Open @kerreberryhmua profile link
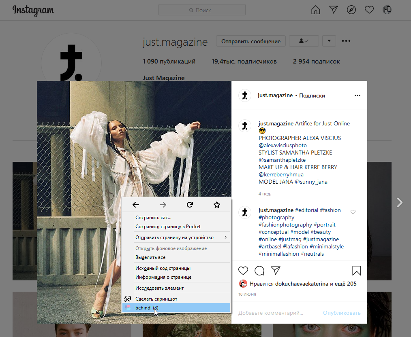This screenshot has height=337, width=411. [x=281, y=174]
